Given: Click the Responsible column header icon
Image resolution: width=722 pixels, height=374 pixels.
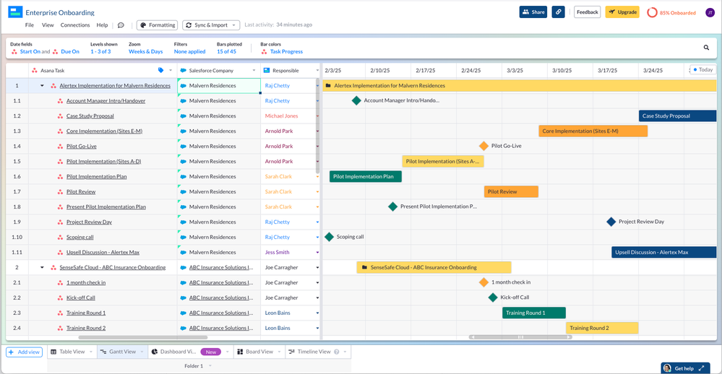Looking at the screenshot, I should tap(267, 70).
